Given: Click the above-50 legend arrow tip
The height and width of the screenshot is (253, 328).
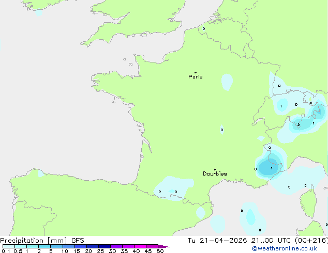Looking at the screenshot, I should (x=164, y=246).
